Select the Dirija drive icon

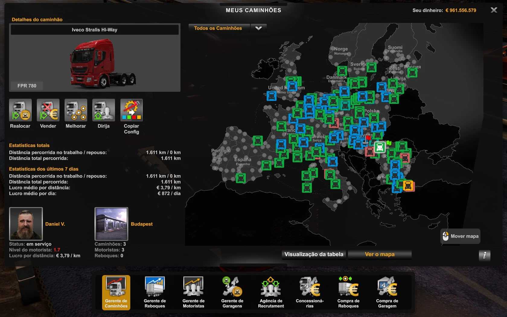point(104,110)
